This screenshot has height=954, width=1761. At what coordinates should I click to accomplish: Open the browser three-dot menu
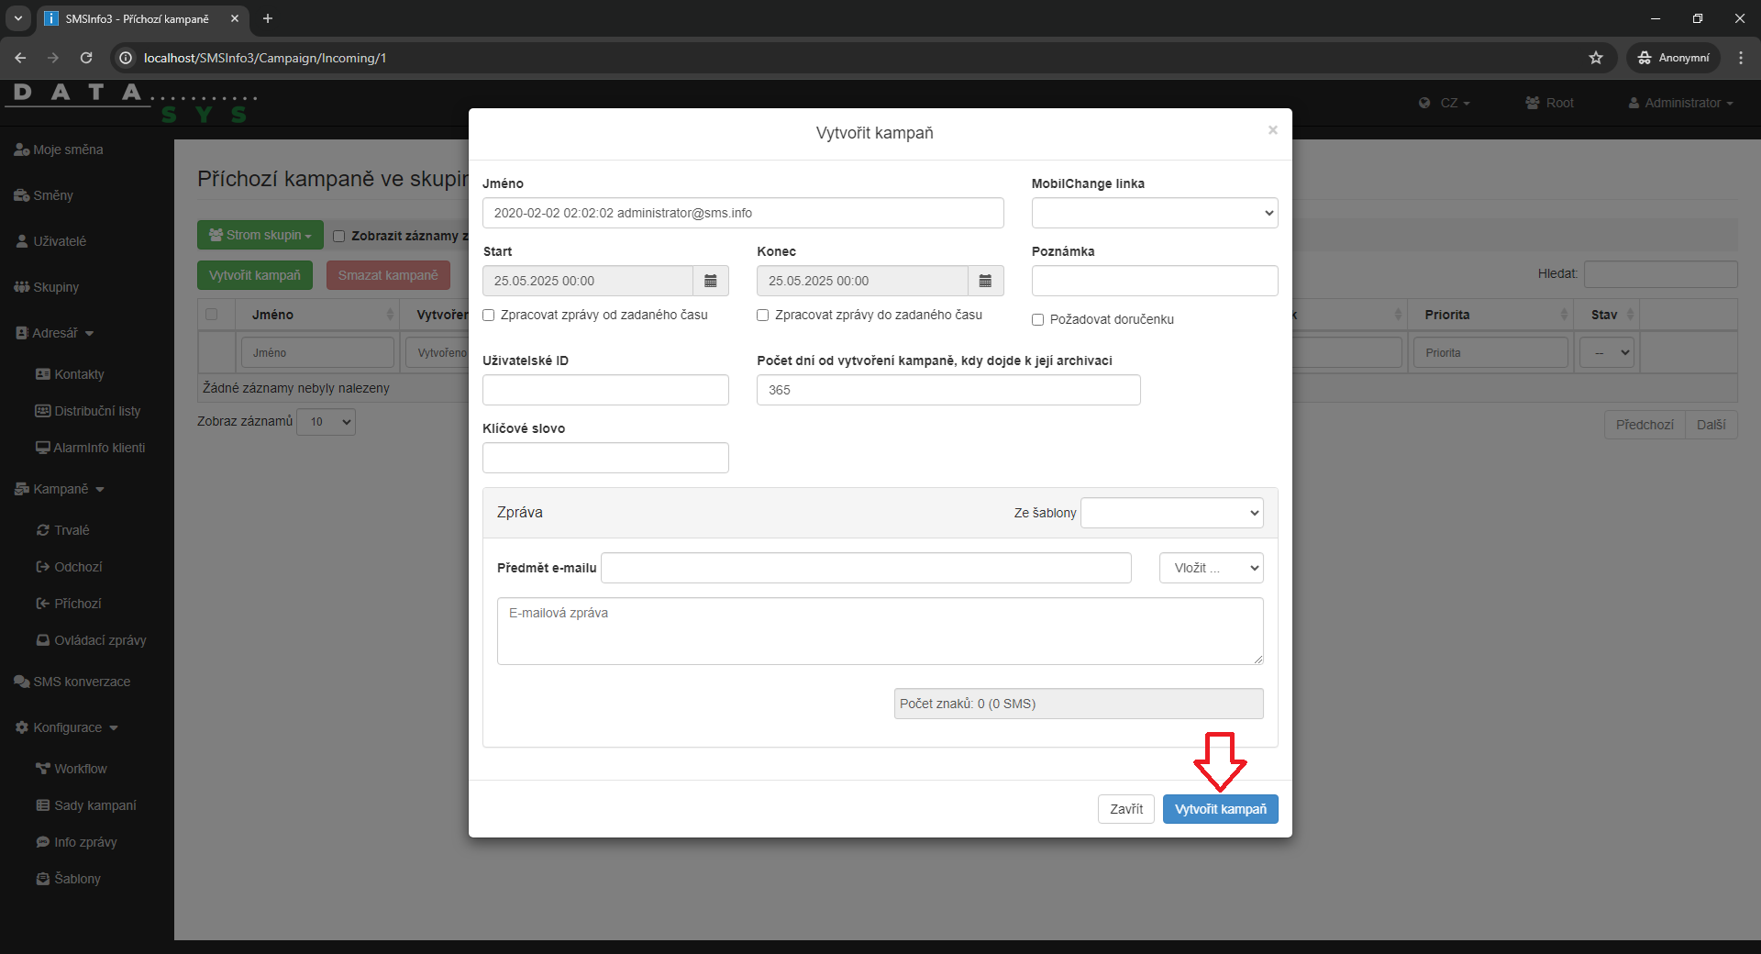(x=1740, y=58)
